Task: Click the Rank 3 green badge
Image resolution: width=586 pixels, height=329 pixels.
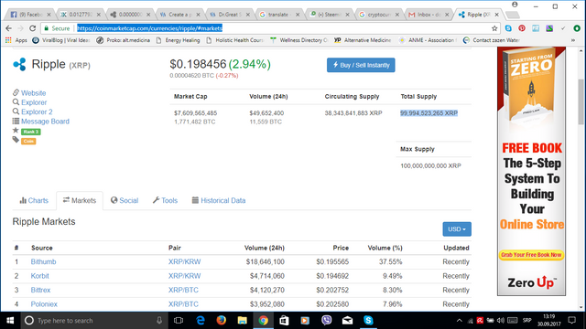Action: pyautogui.click(x=30, y=132)
